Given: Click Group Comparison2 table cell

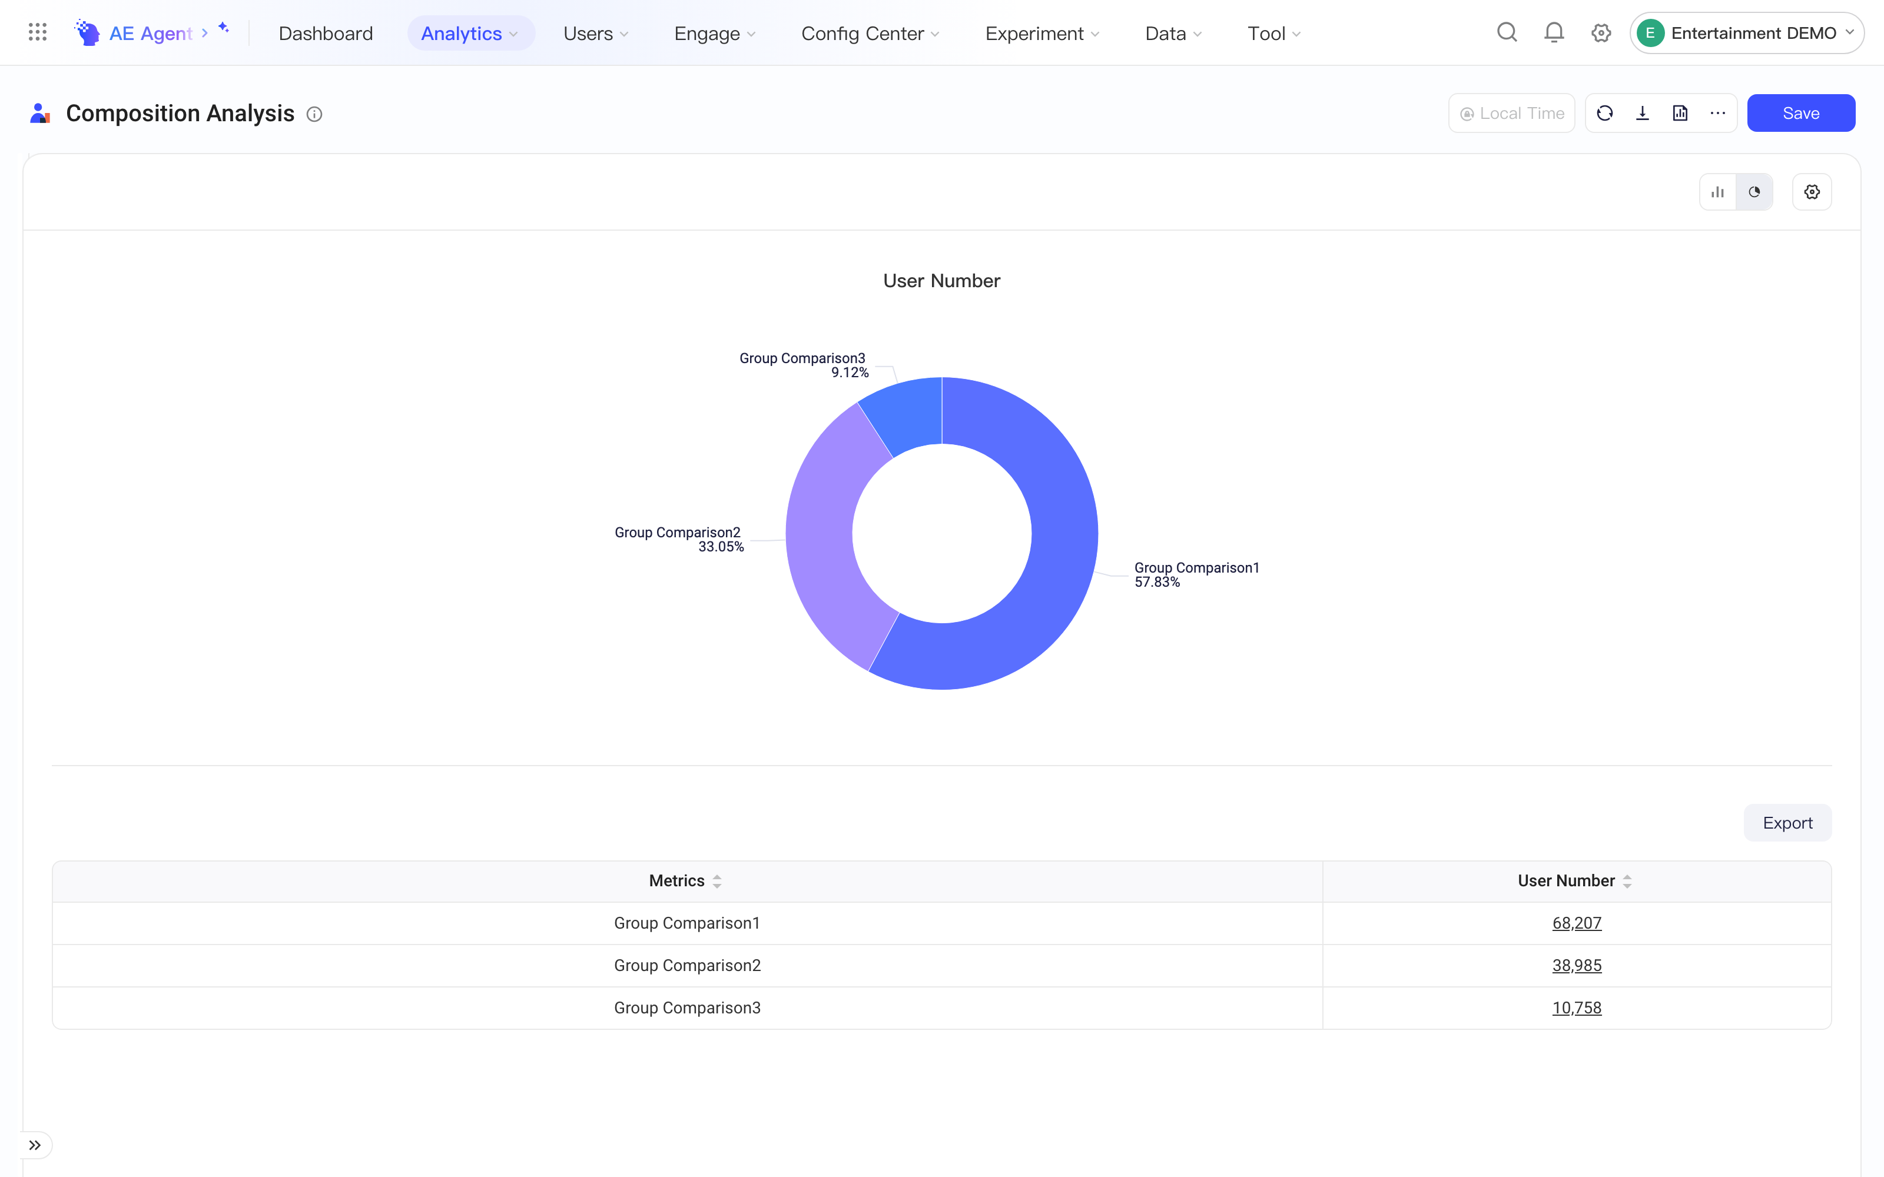Looking at the screenshot, I should click(686, 965).
